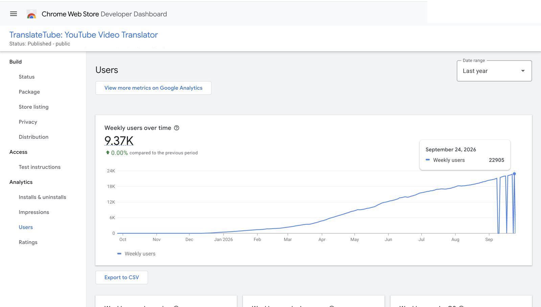The width and height of the screenshot is (541, 307).
Task: Open Distribution settings in the sidebar
Action: (x=33, y=137)
